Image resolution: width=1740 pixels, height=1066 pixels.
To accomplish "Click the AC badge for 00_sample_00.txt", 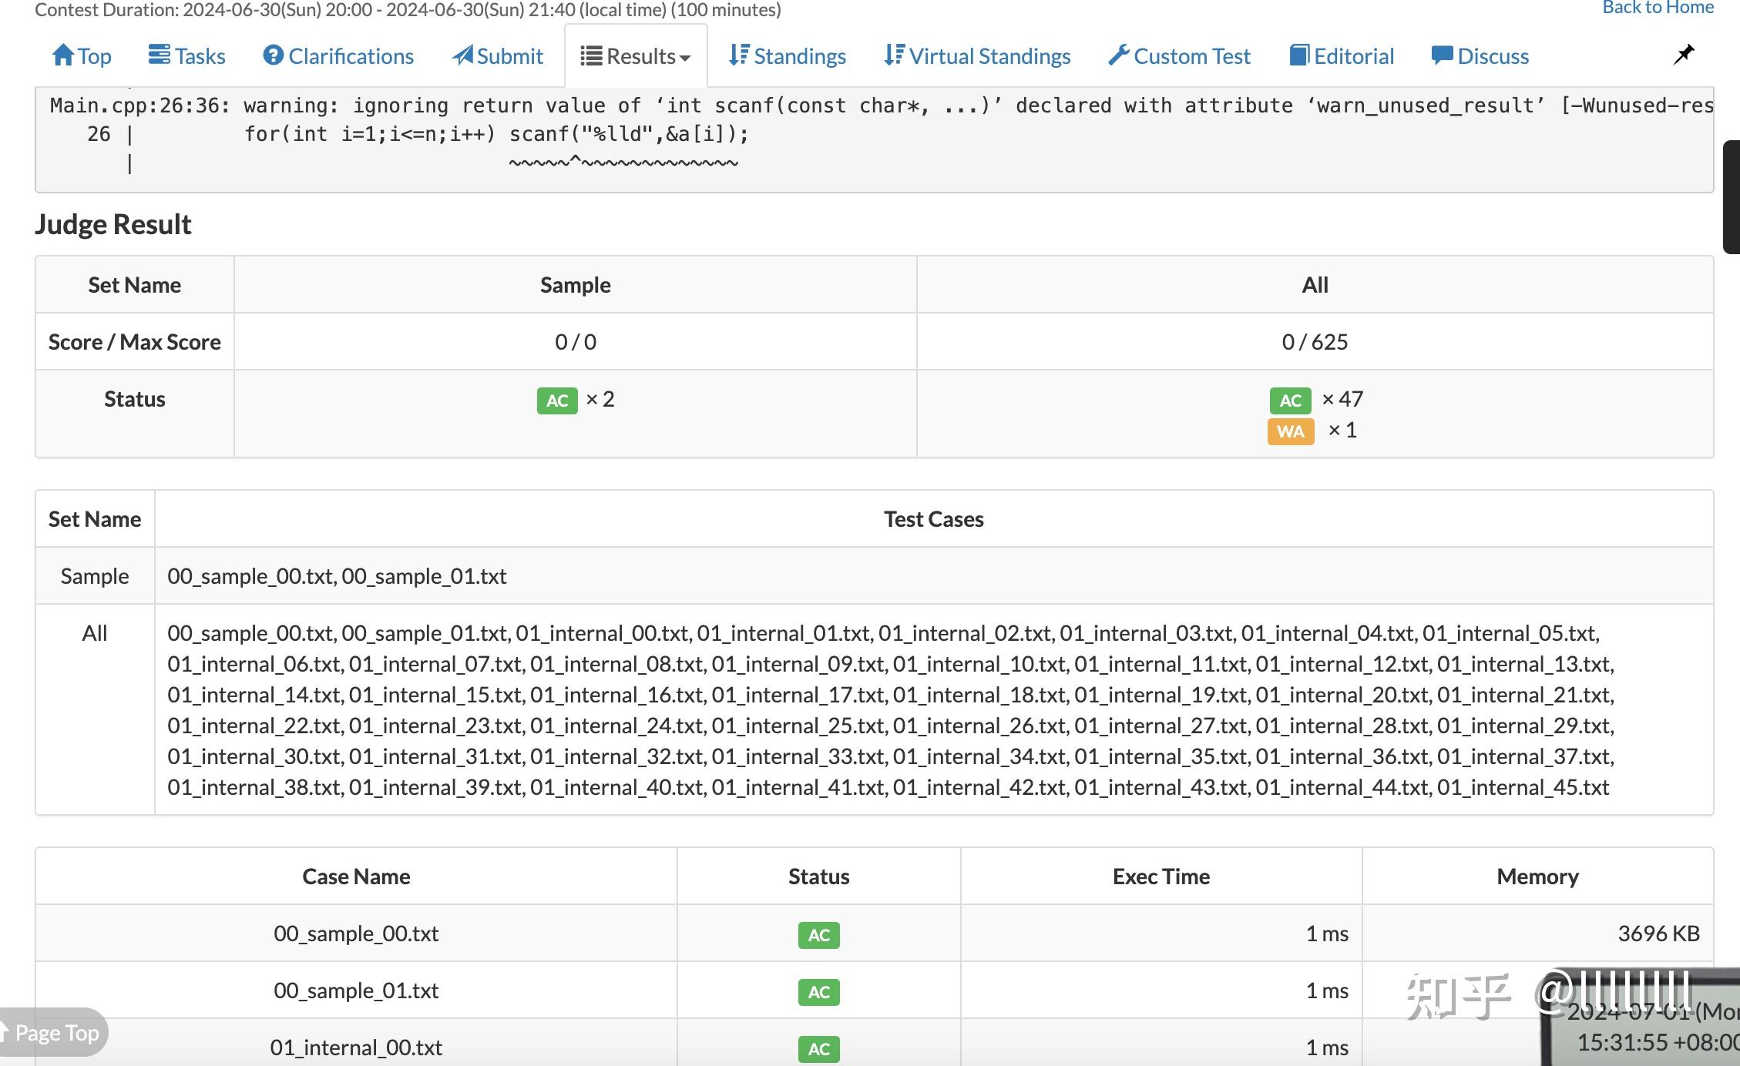I will [818, 935].
